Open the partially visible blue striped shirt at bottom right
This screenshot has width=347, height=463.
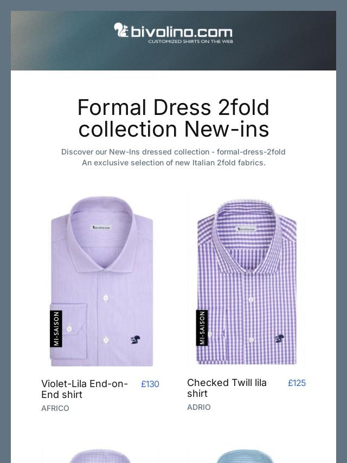[x=247, y=454]
